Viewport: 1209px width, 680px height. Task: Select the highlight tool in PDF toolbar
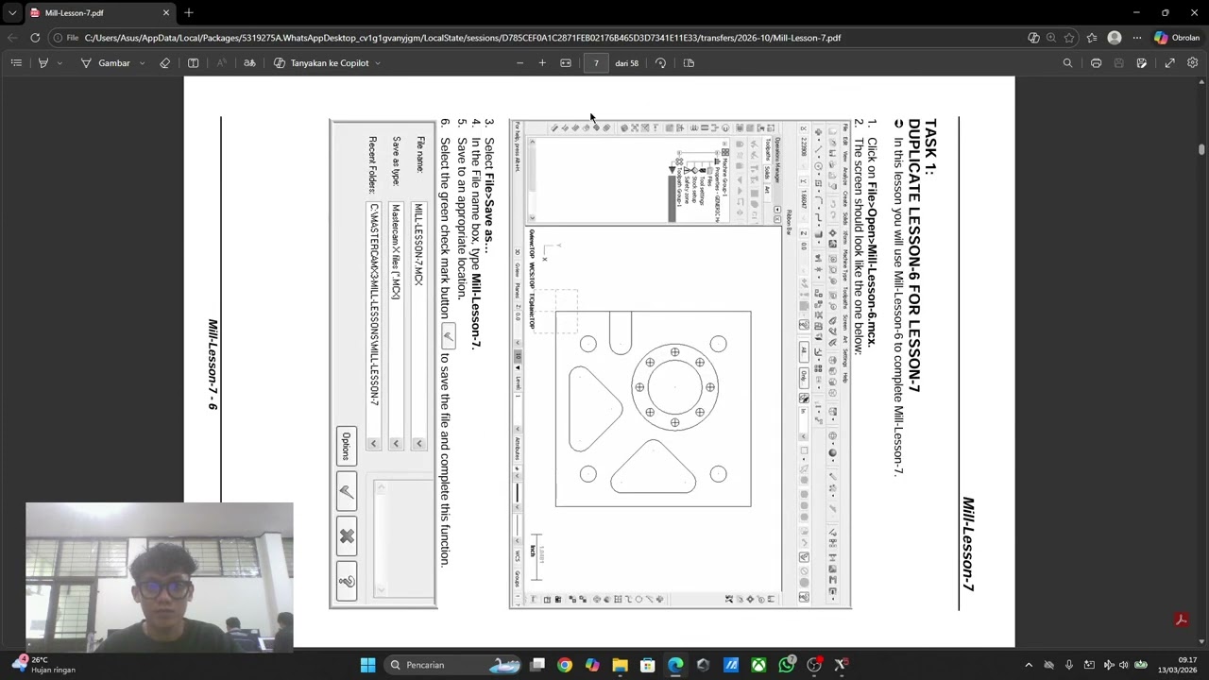43,63
